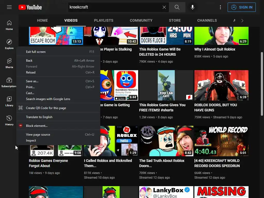Switch to the HOME channel tab

click(x=43, y=20)
